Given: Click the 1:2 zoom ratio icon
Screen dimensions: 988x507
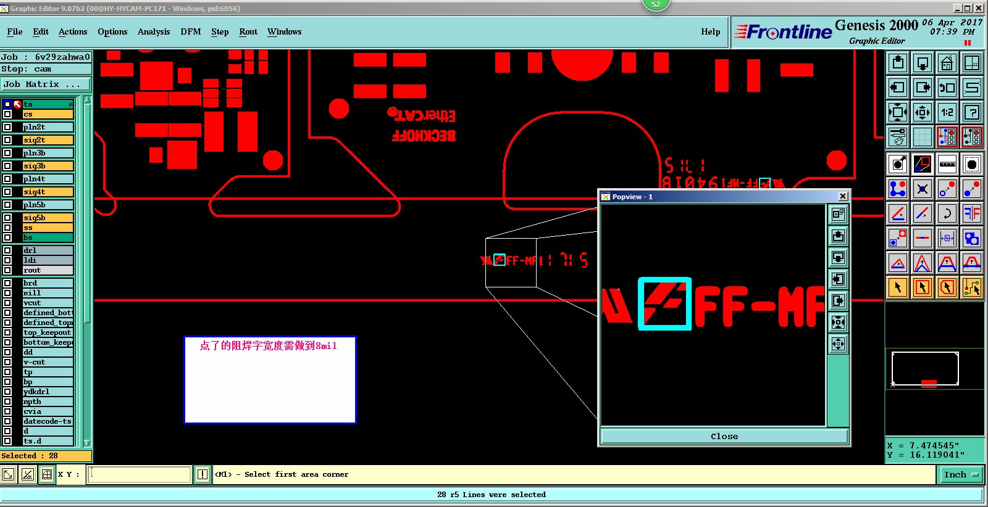Looking at the screenshot, I should click(x=947, y=112).
